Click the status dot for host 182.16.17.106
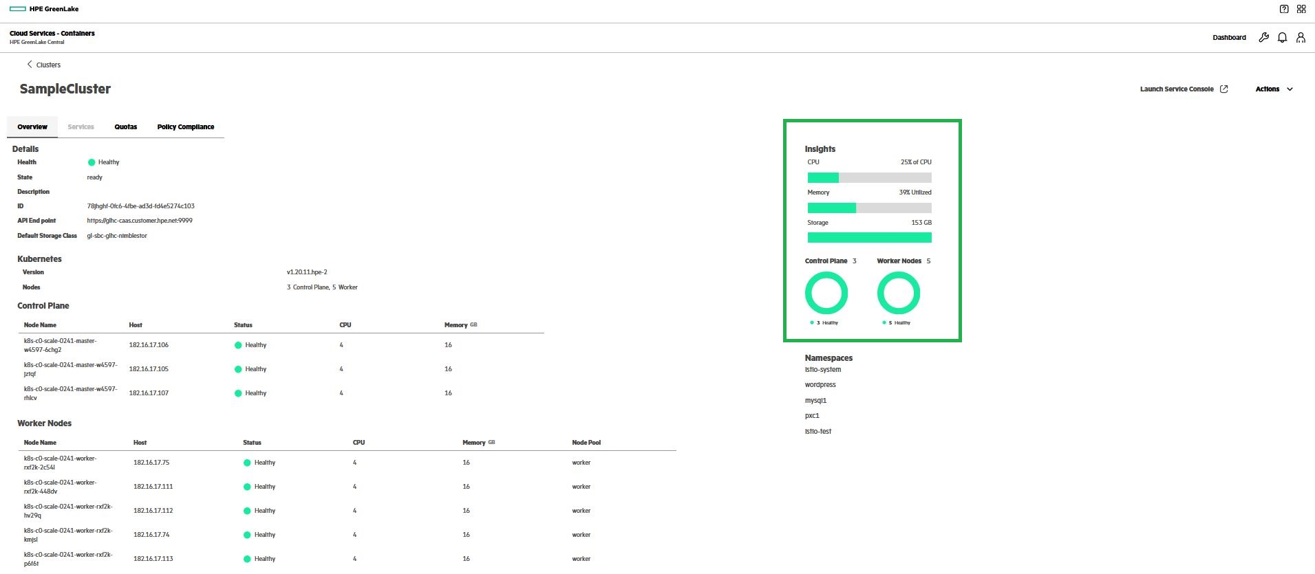The image size is (1315, 574). click(x=238, y=345)
